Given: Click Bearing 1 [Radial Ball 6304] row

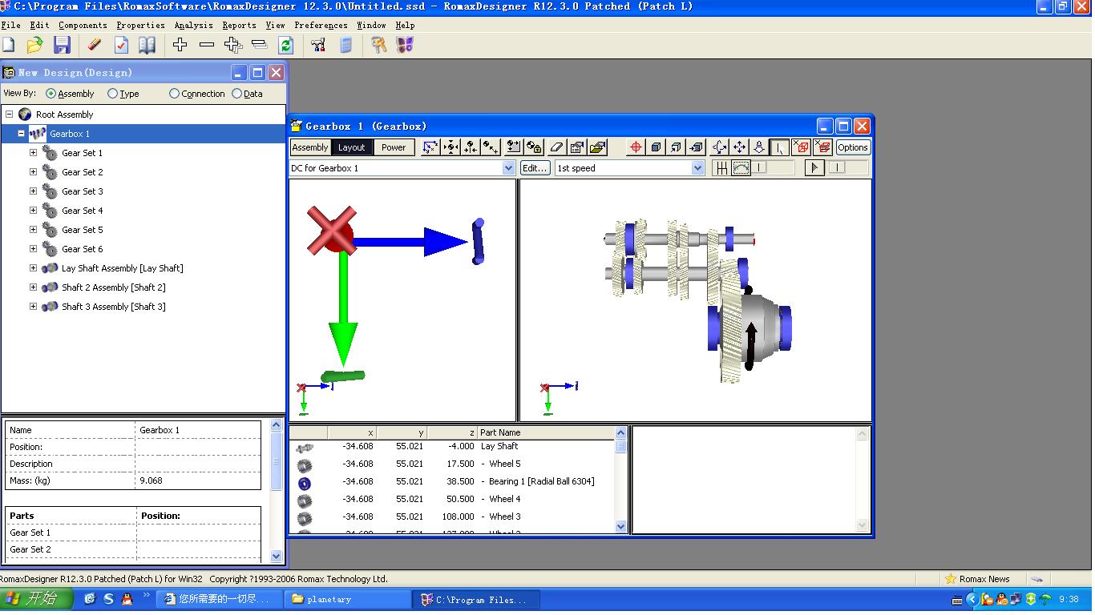Looking at the screenshot, I should pyautogui.click(x=454, y=481).
